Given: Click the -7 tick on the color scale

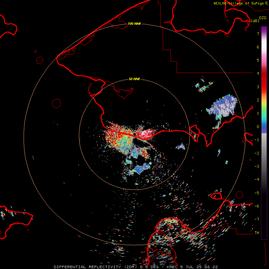Looking at the screenshot, I should [257, 219].
